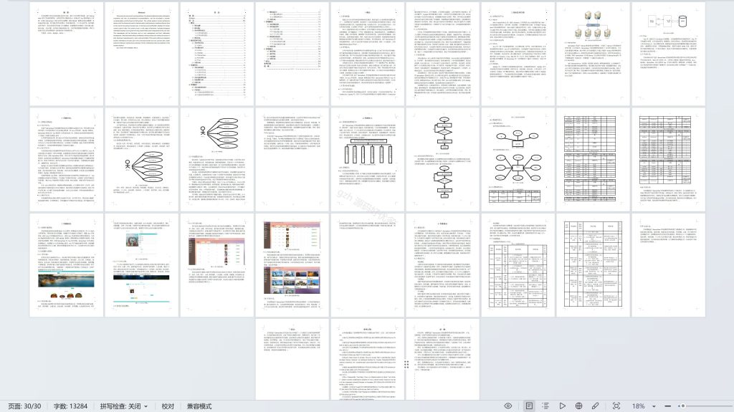This screenshot has width=734, height=412.
Task: Select the 目录 contents page thumbnail
Action: 216,54
